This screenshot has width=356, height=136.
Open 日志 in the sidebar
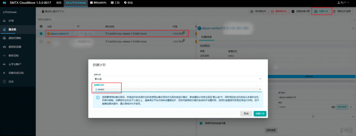(18, 82)
